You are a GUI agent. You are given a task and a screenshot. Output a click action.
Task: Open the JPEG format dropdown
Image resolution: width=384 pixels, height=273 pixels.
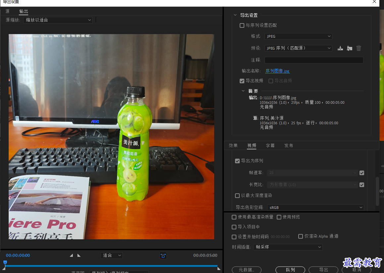[298, 36]
